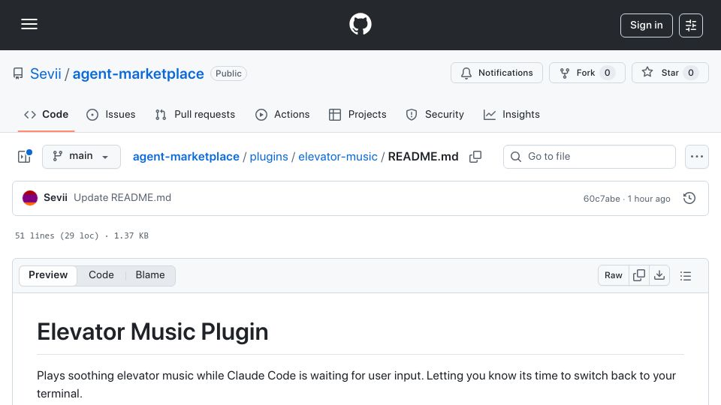Screen dimensions: 721x405
Task: Open the README outline list icon
Action: 686,275
